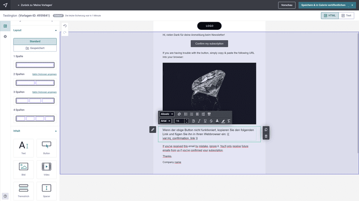This screenshot has height=201, width=359.
Task: Clear text formatting
Action: [229, 121]
